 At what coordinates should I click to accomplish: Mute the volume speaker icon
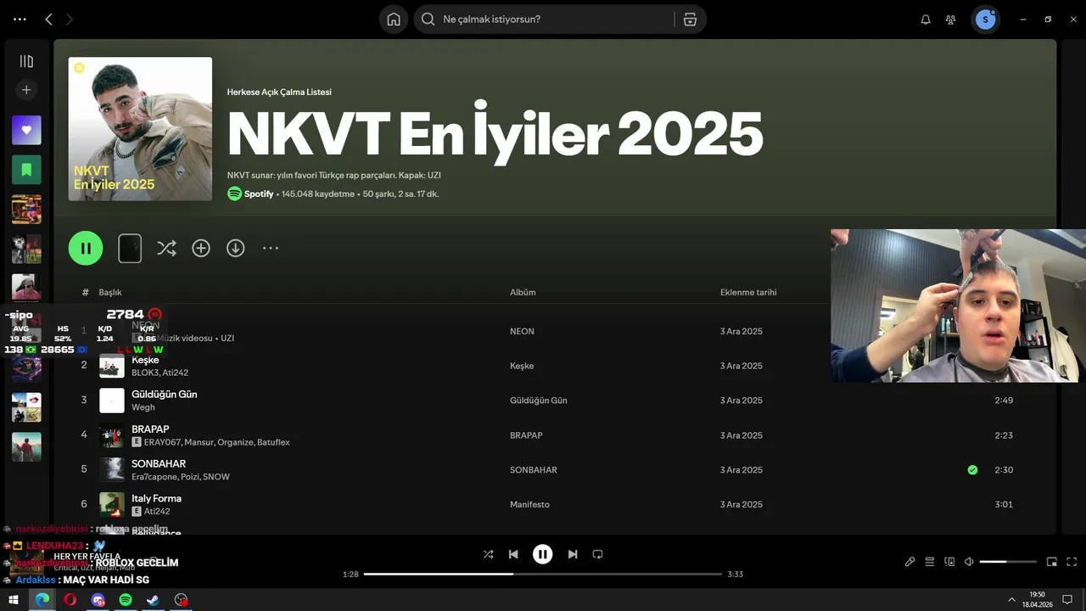tap(969, 562)
